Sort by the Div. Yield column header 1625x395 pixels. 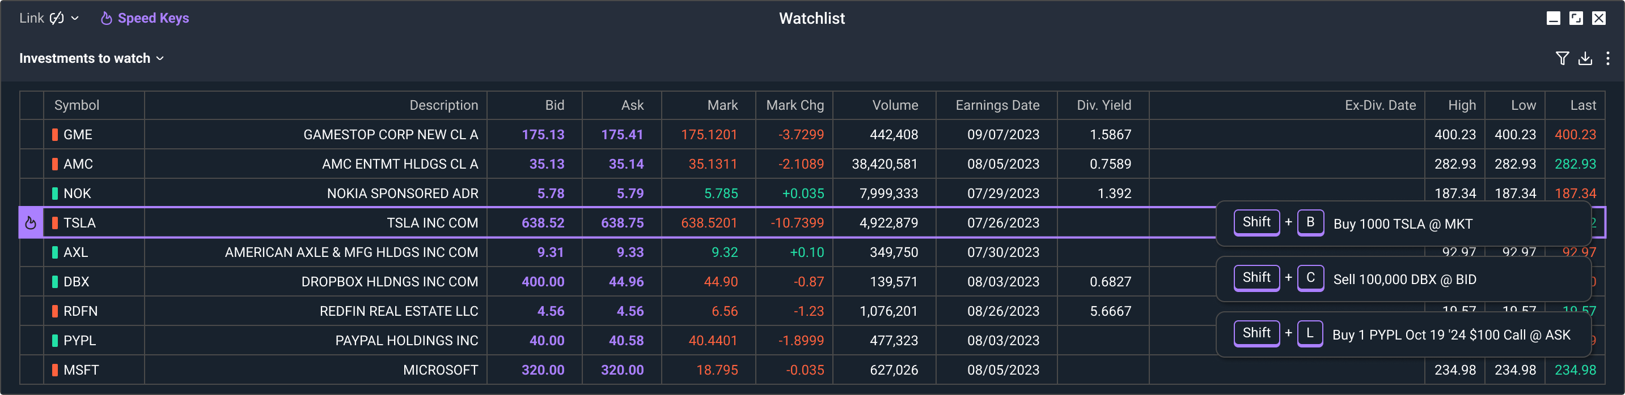(x=1104, y=105)
